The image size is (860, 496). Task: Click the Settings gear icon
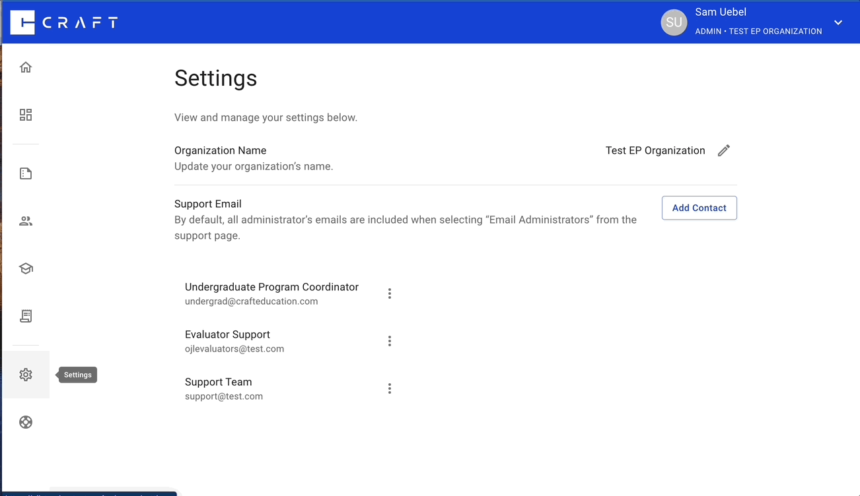pos(25,374)
